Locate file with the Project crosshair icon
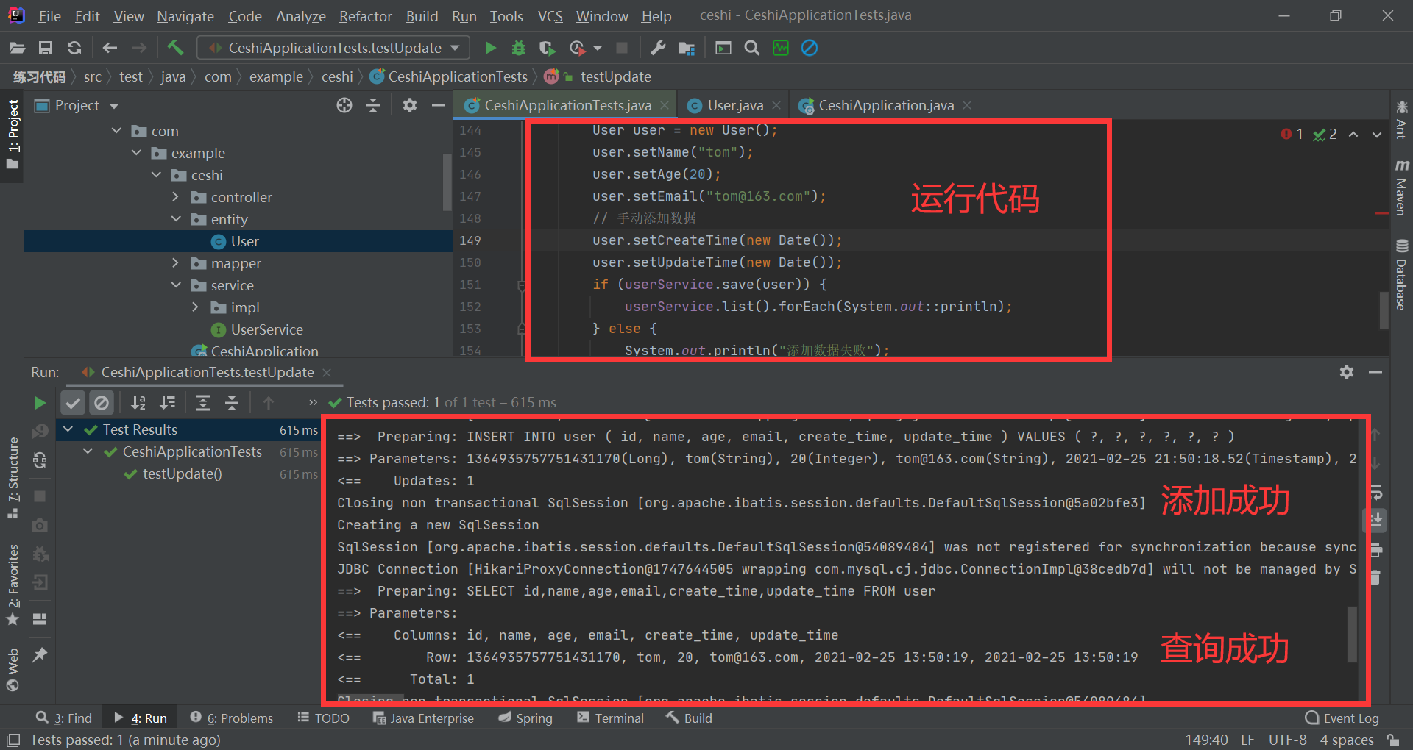 [344, 105]
